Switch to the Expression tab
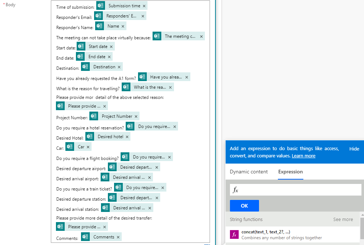Screen dimensions: 364x245 290,172
